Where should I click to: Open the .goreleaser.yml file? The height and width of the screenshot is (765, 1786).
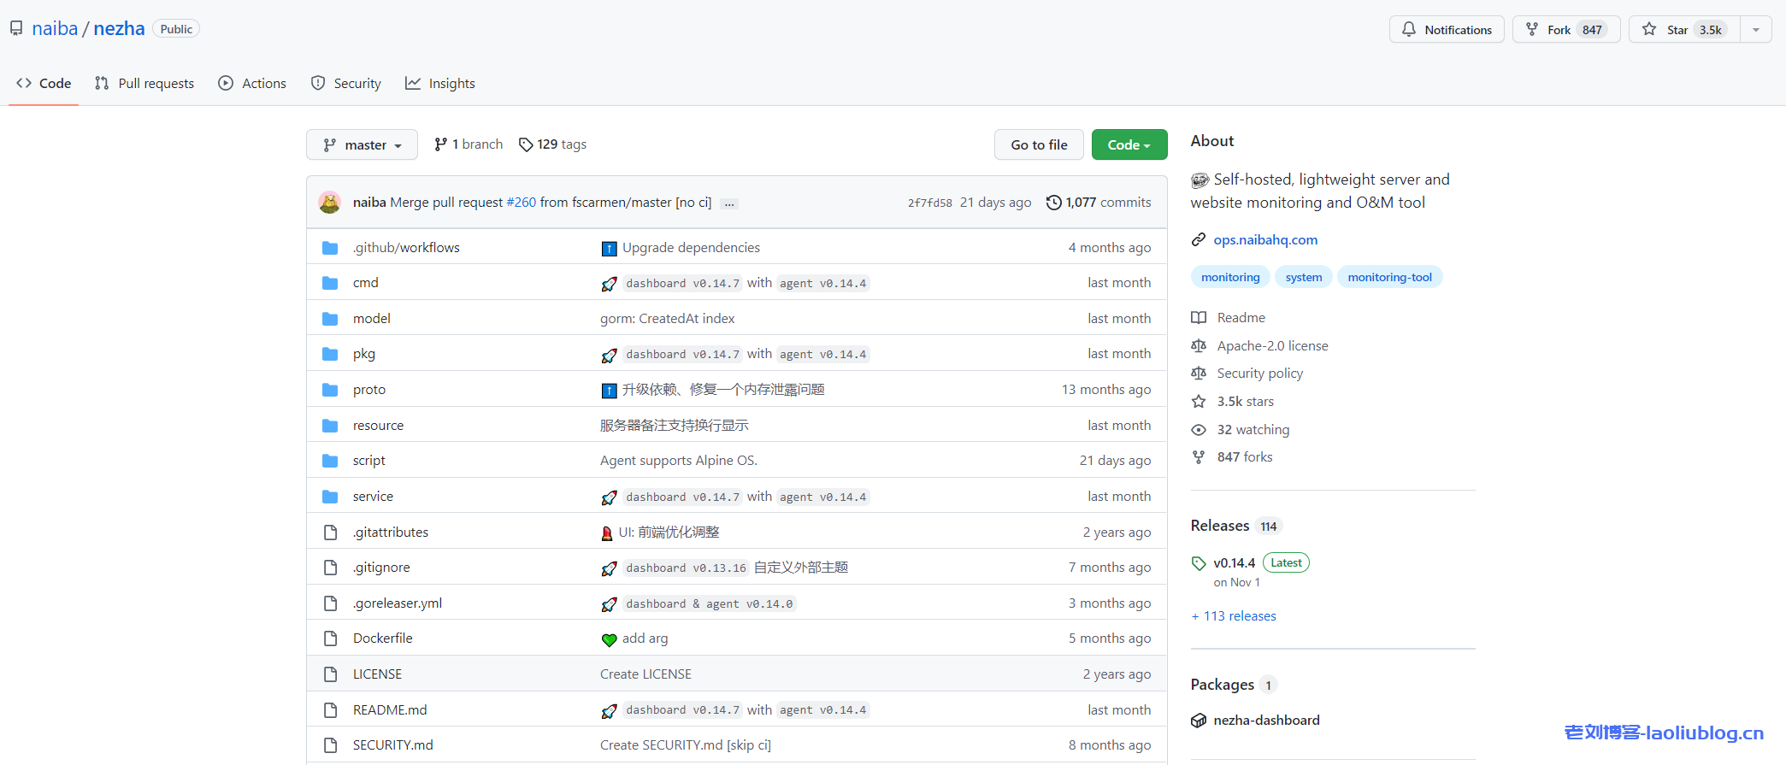[x=398, y=603]
